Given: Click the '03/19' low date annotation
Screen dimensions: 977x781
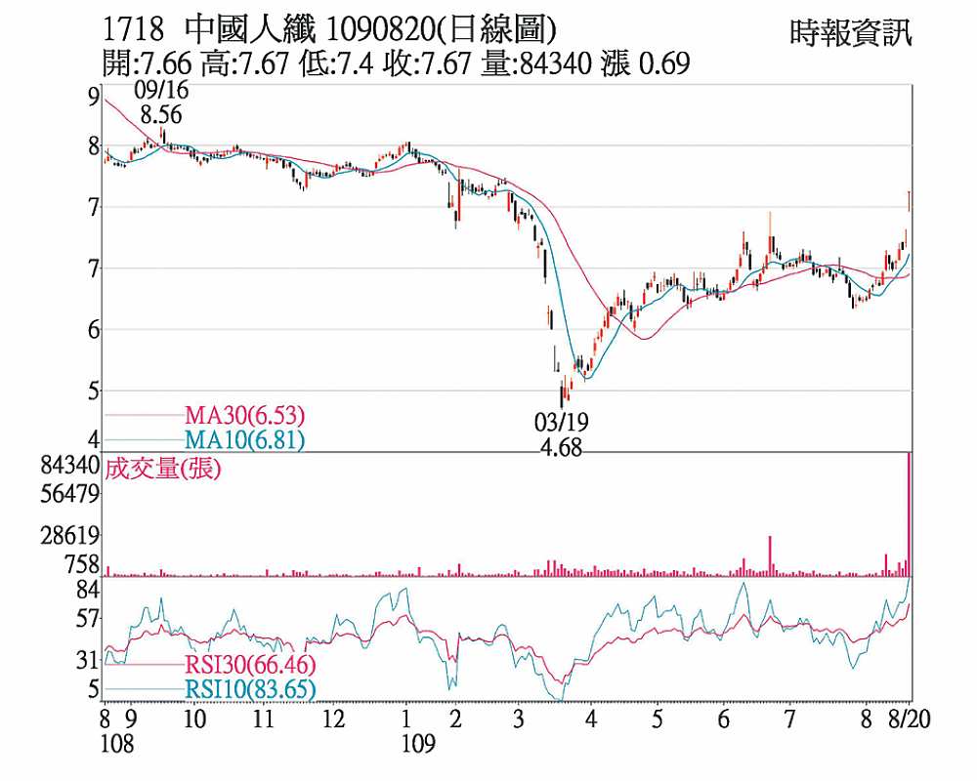Looking at the screenshot, I should tap(562, 423).
